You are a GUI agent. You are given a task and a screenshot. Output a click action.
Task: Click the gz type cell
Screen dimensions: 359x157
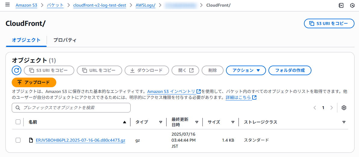click(x=138, y=140)
